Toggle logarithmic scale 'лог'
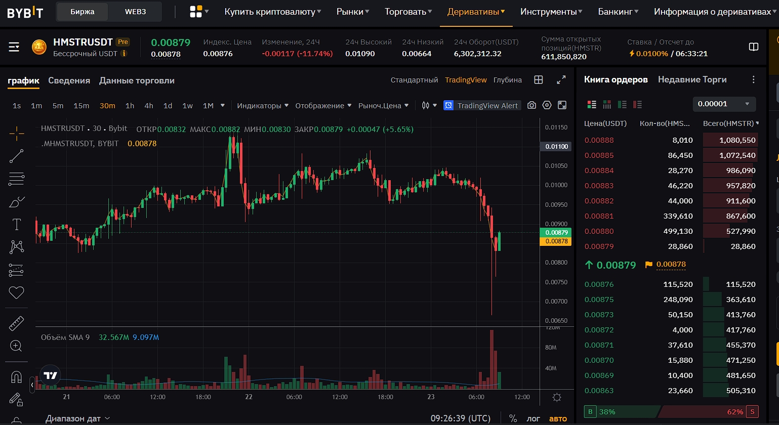779x425 pixels. (534, 418)
